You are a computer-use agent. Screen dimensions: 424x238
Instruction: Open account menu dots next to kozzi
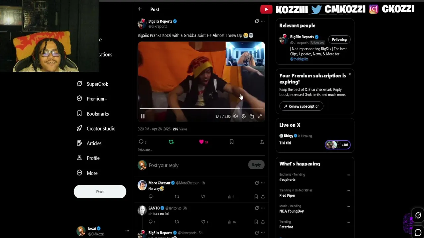click(127, 231)
